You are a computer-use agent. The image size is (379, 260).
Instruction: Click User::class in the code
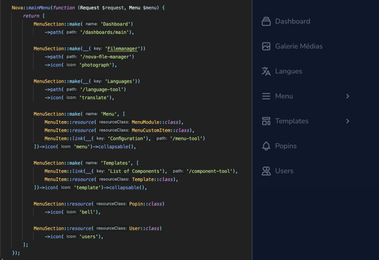click(x=144, y=228)
